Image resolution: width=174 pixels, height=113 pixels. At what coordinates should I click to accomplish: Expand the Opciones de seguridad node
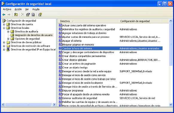click(8, 39)
